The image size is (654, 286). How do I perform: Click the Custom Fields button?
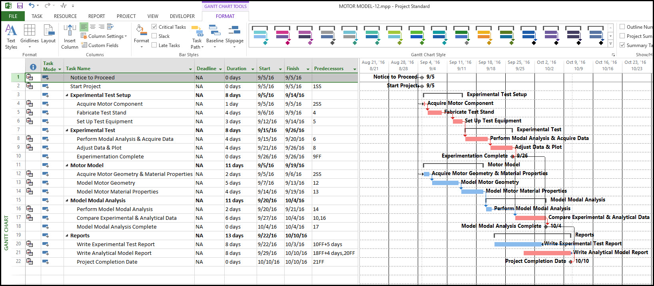pos(100,45)
